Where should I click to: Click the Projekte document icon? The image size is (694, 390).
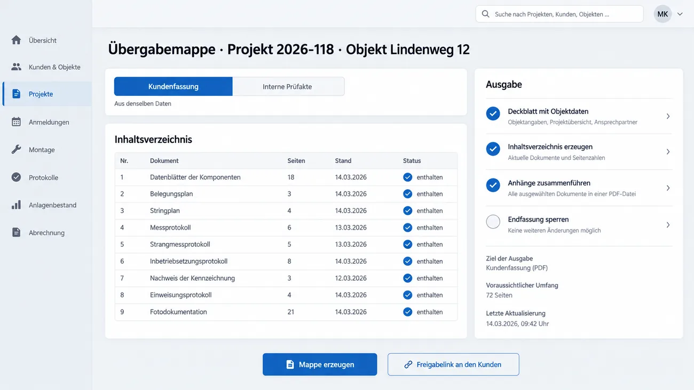(x=17, y=94)
